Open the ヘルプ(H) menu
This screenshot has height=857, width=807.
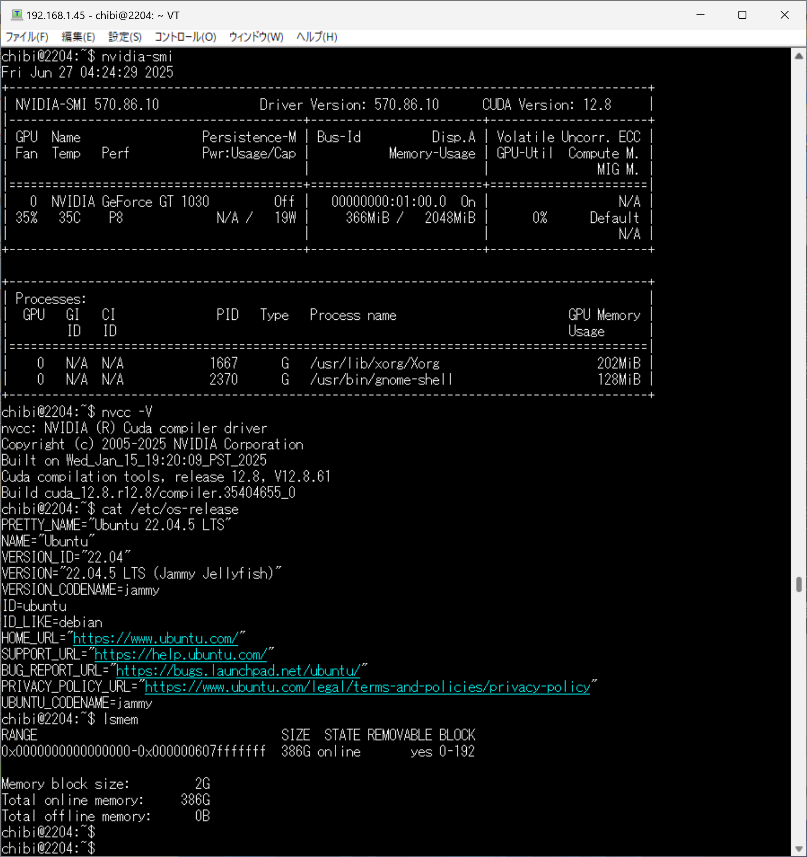[x=317, y=37]
